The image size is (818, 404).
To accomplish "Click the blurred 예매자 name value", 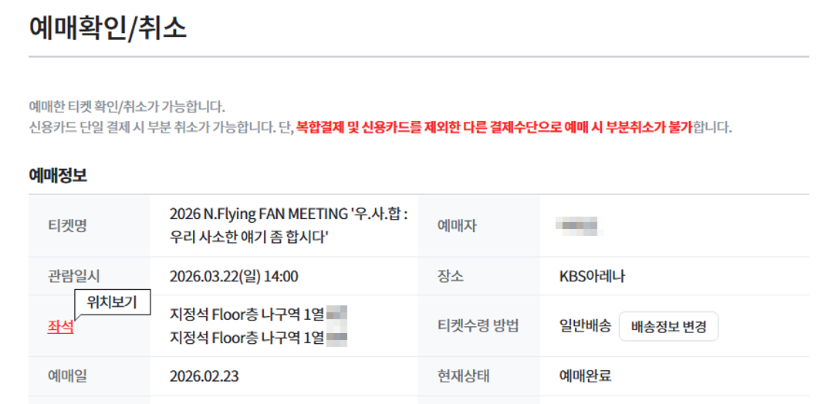I will tap(580, 226).
